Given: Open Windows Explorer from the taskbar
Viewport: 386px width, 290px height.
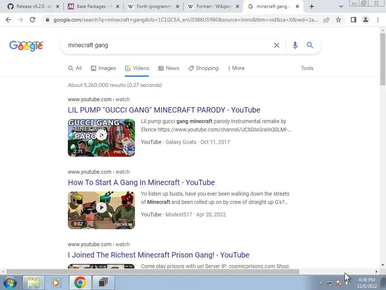Looking at the screenshot, I should (x=34, y=282).
